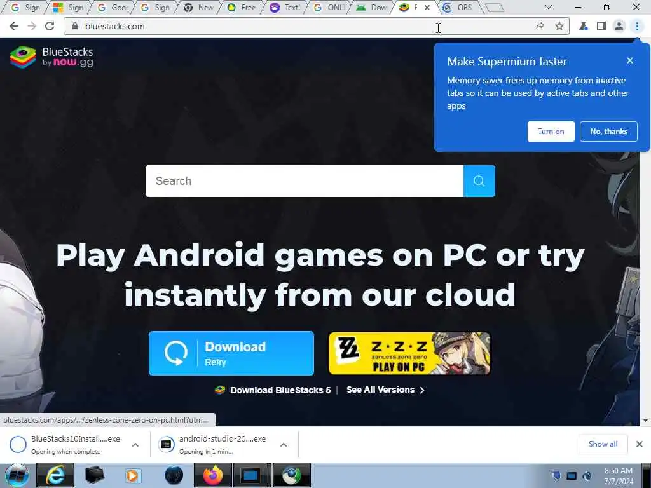Open Firefox from the taskbar
Viewport: 651px width, 488px height.
[x=212, y=475]
